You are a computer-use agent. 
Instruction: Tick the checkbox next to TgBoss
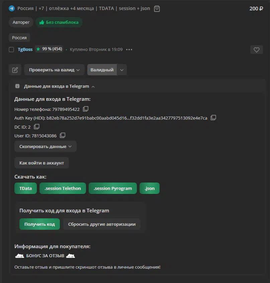click(x=11, y=50)
